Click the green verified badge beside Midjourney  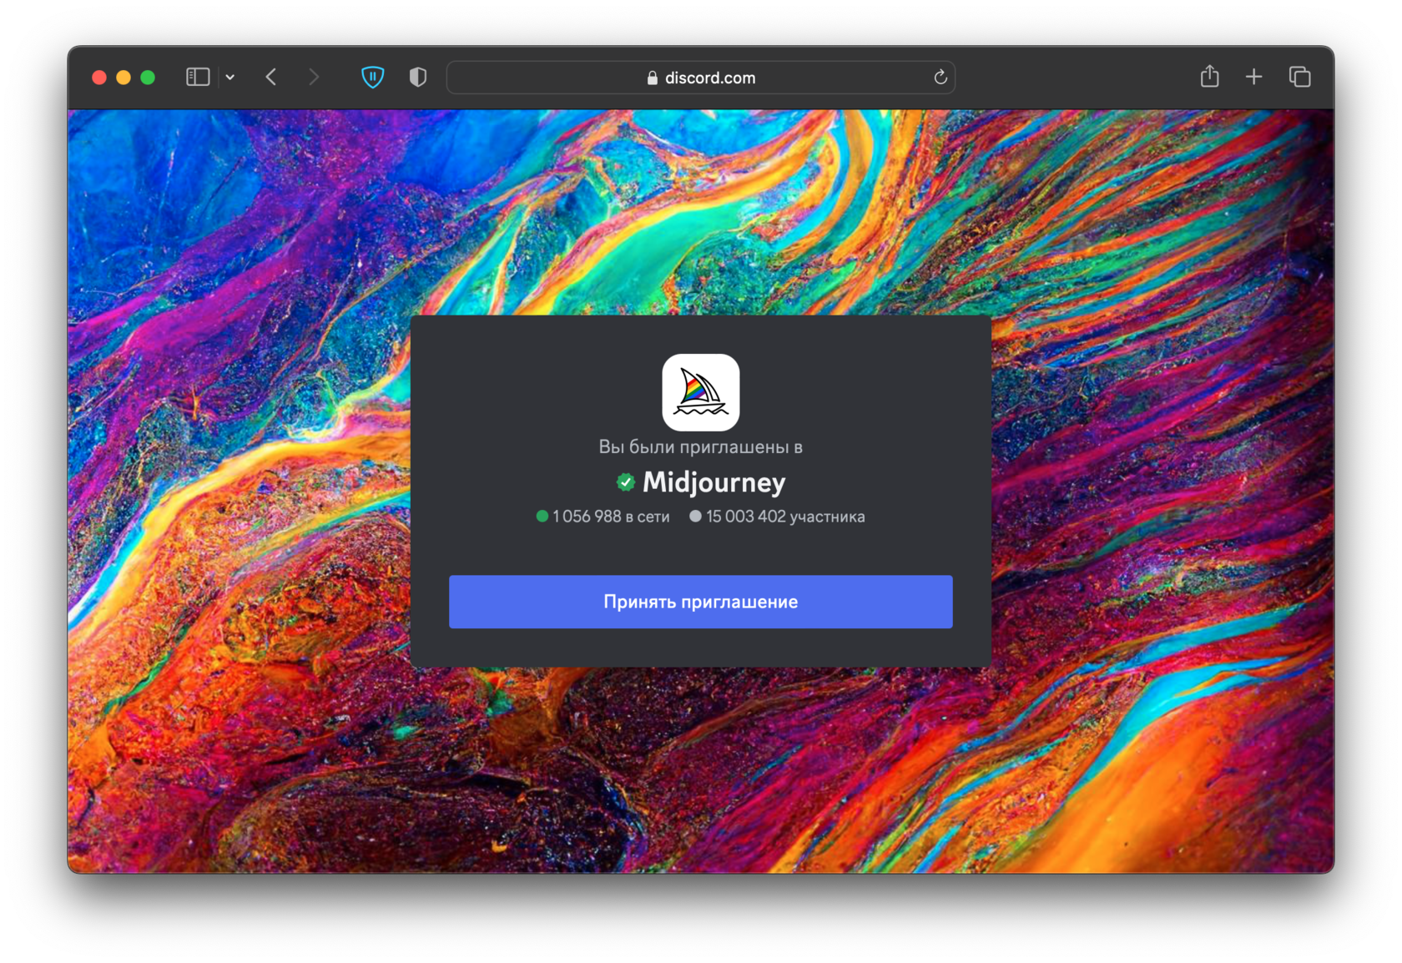(626, 482)
